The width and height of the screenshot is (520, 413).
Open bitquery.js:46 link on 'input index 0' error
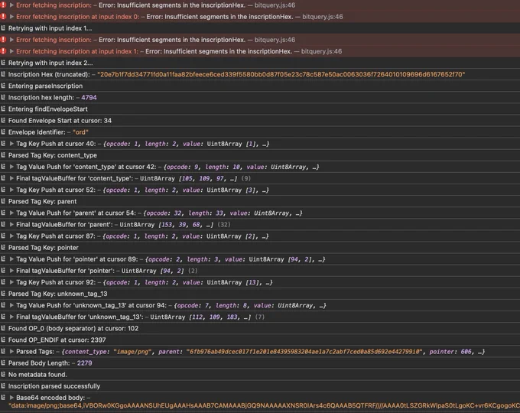(323, 17)
